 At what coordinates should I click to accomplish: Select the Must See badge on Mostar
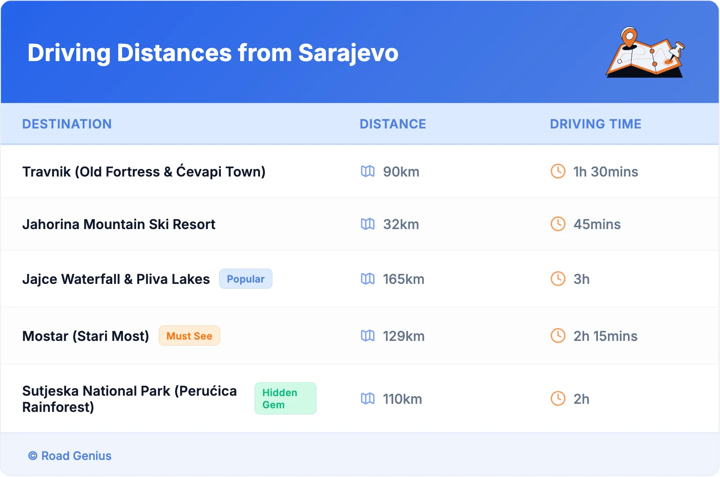coord(189,336)
